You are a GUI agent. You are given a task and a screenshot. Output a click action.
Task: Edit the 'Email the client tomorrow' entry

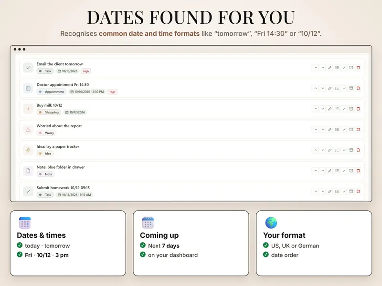329,68
